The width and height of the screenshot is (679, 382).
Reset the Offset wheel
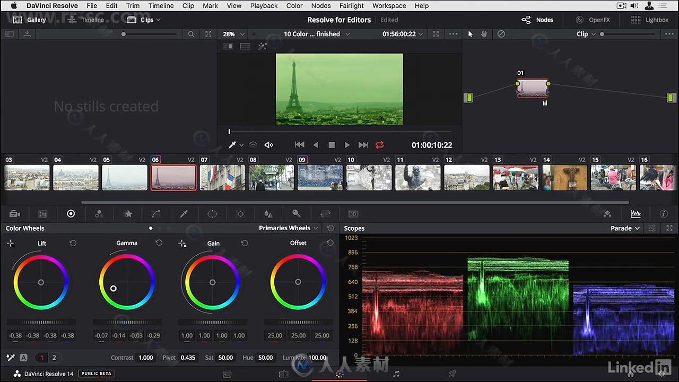point(330,242)
